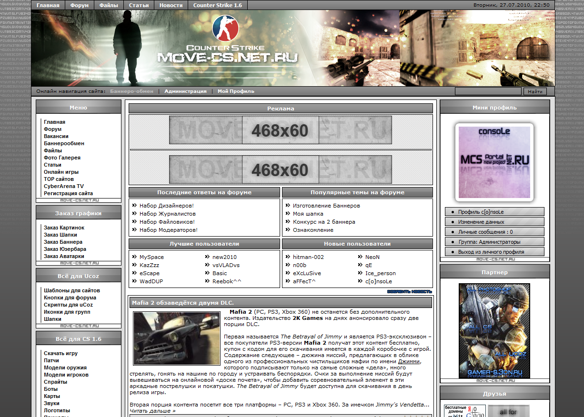Click the upper 468x60 ad banner
The height and width of the screenshot is (417, 584).
tap(280, 130)
